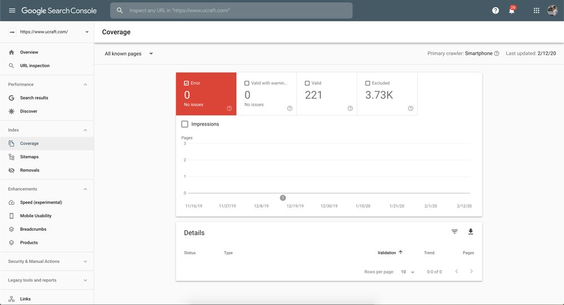
Task: Click the Links network icon
Action: pos(11,299)
